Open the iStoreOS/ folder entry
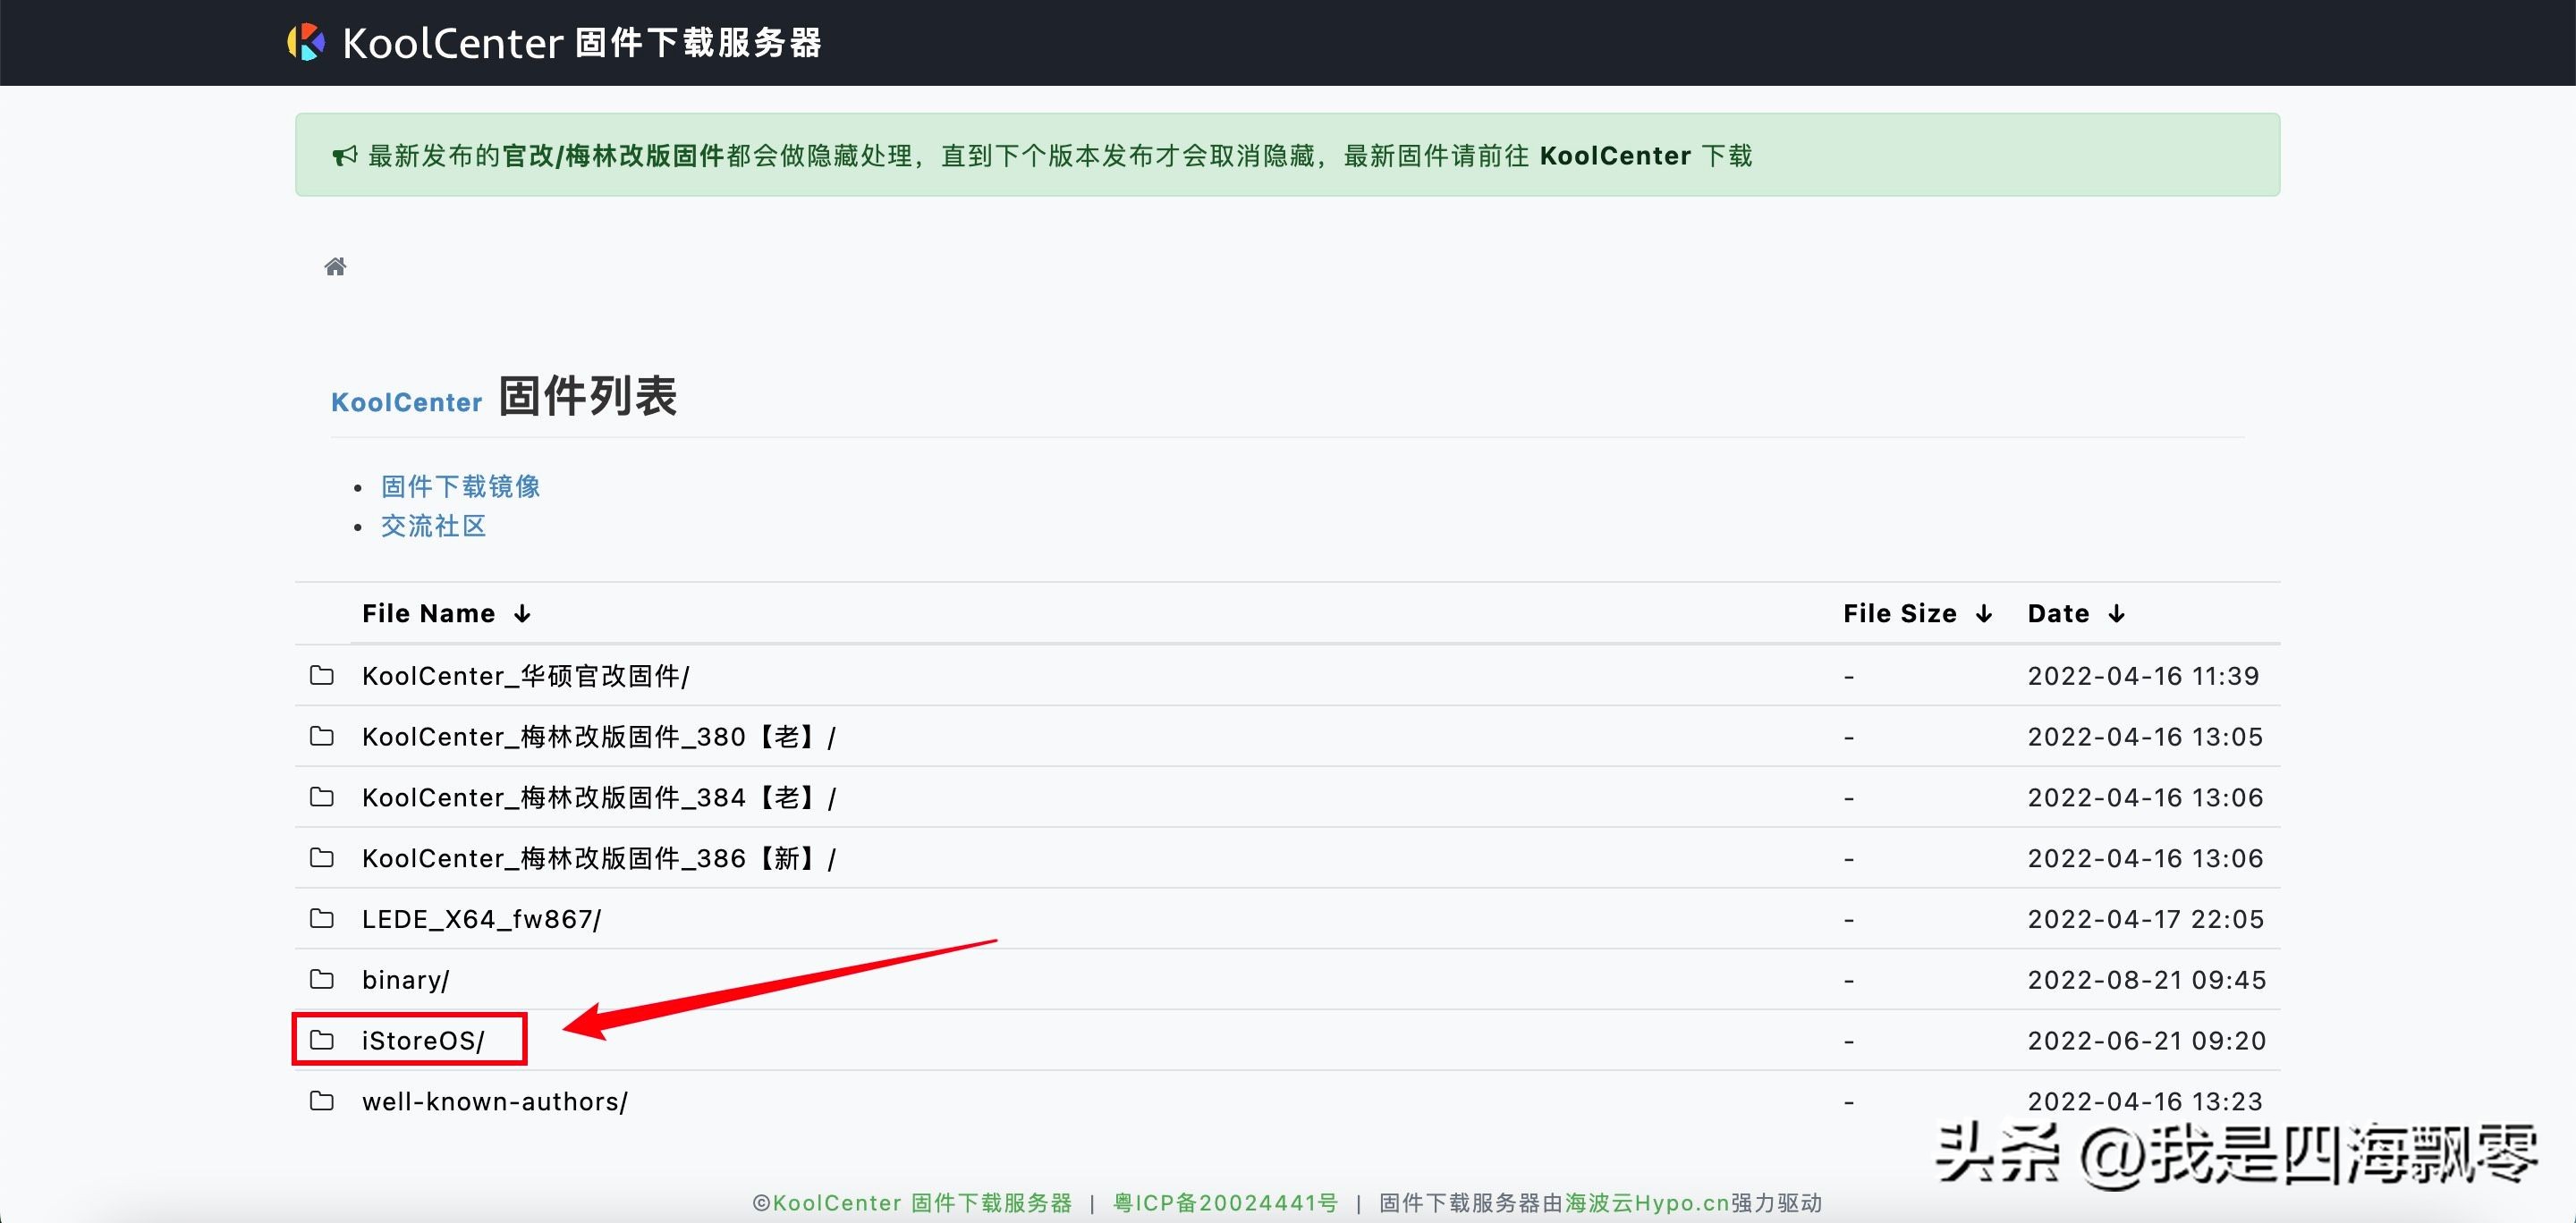2576x1223 pixels. pos(424,1040)
